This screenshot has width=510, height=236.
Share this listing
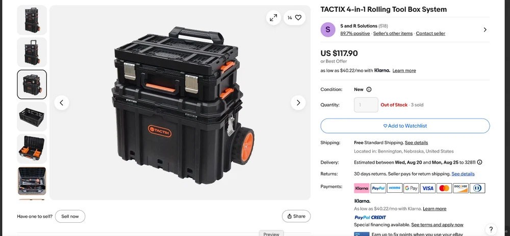pyautogui.click(x=296, y=216)
